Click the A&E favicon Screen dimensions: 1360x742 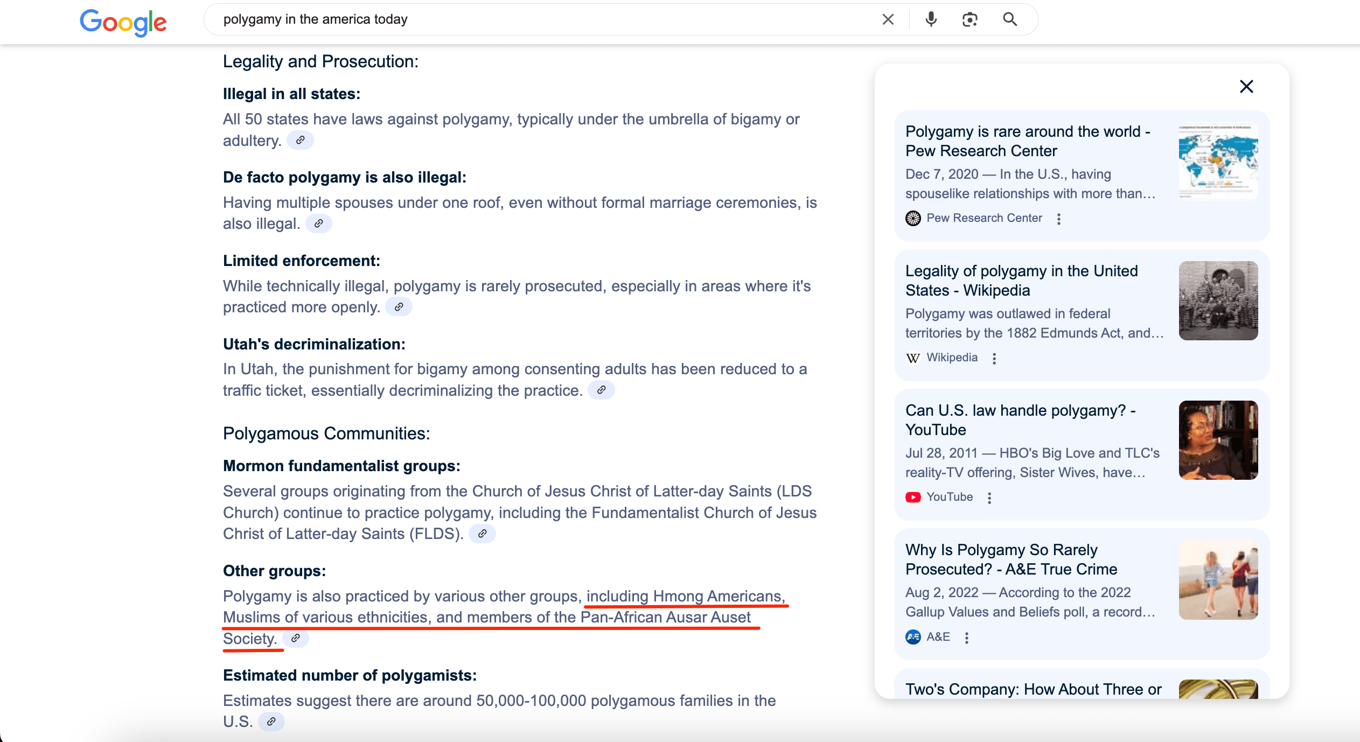913,637
